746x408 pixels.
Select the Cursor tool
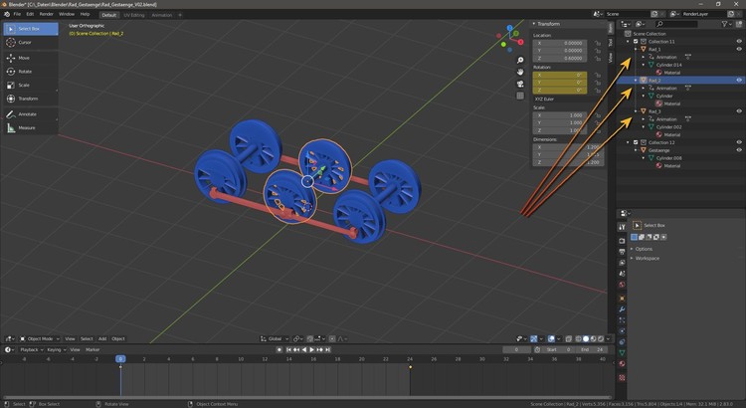[24, 43]
